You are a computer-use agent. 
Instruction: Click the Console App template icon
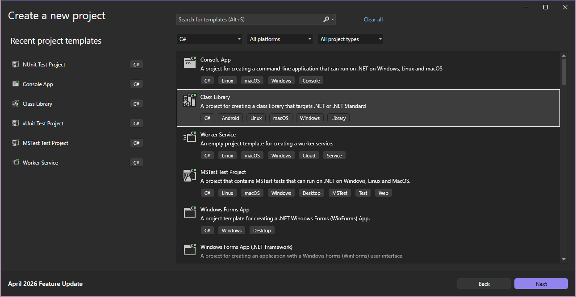190,62
